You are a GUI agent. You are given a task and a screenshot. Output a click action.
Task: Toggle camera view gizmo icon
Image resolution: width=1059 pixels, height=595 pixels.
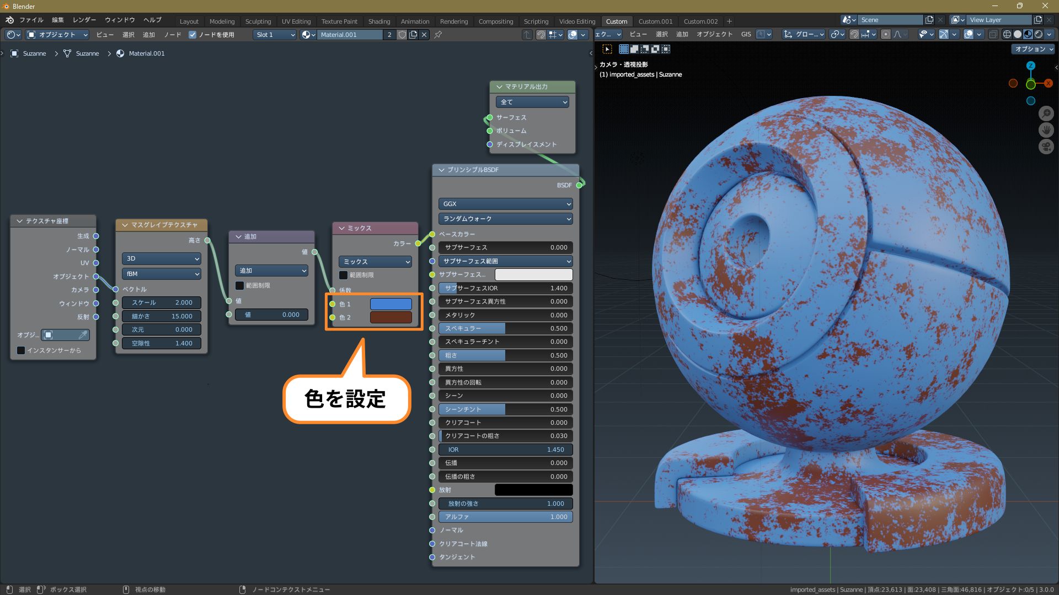(1046, 147)
